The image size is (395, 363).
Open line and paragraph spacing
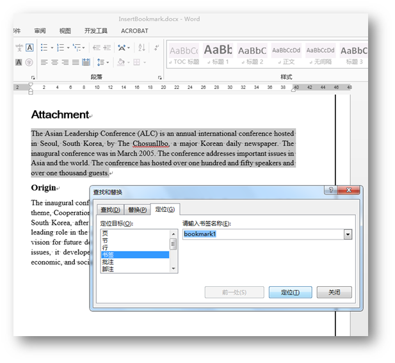point(101,62)
